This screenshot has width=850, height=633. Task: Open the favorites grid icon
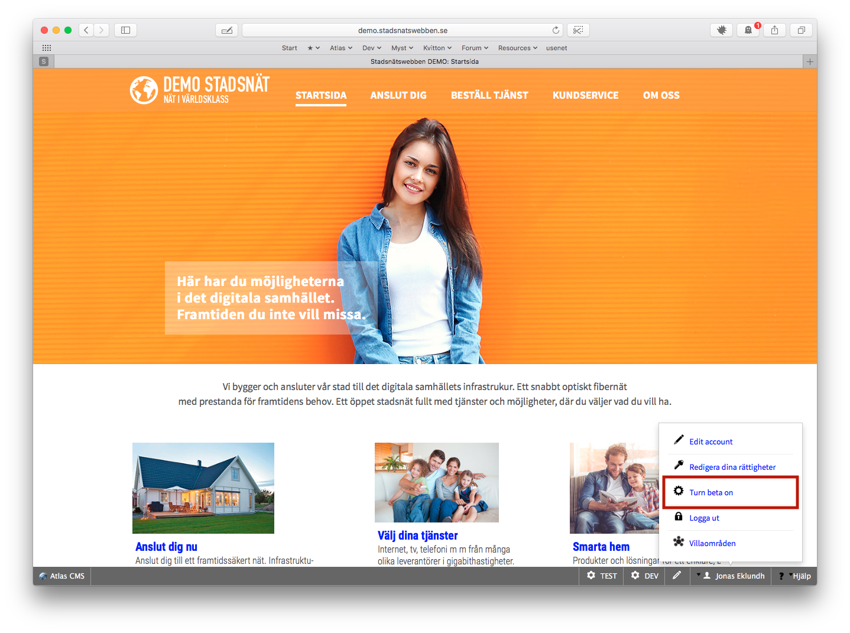pyautogui.click(x=47, y=48)
